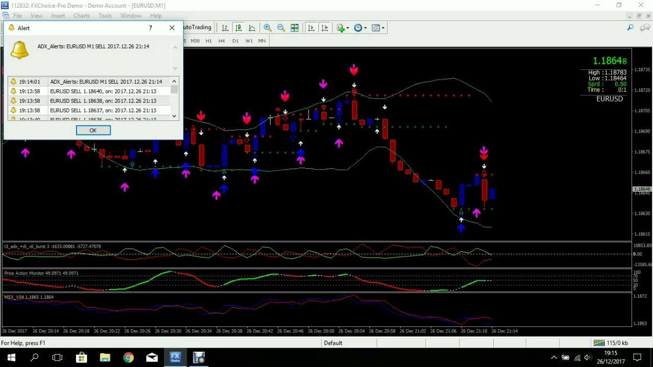Open Task View on the taskbar

[57, 357]
